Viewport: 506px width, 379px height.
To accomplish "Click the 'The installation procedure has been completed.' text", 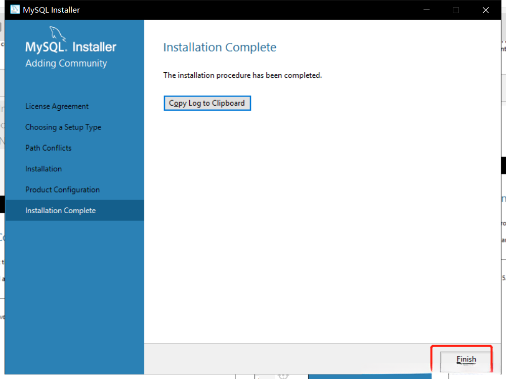I will [x=243, y=75].
